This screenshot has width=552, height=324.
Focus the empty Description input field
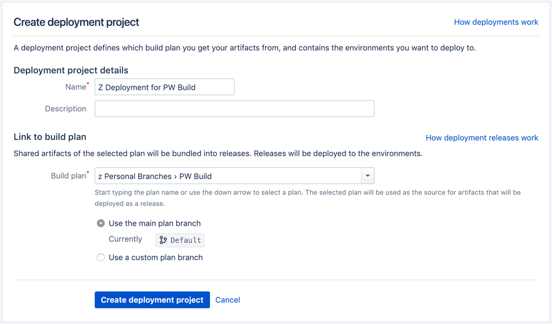(235, 109)
